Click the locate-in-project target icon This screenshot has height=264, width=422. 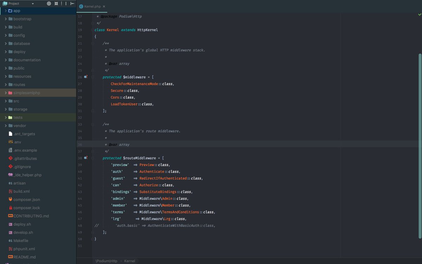point(49,4)
